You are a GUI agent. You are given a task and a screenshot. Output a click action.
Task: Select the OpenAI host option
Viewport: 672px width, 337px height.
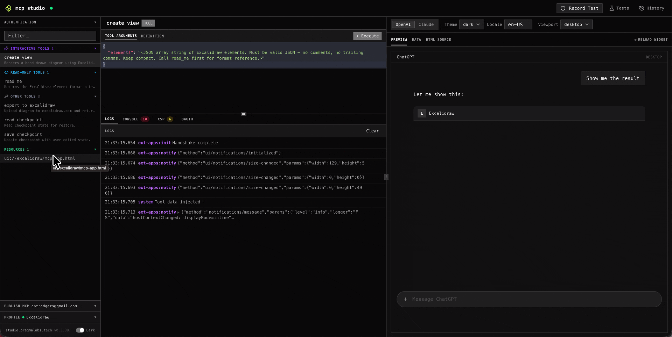pyautogui.click(x=403, y=24)
